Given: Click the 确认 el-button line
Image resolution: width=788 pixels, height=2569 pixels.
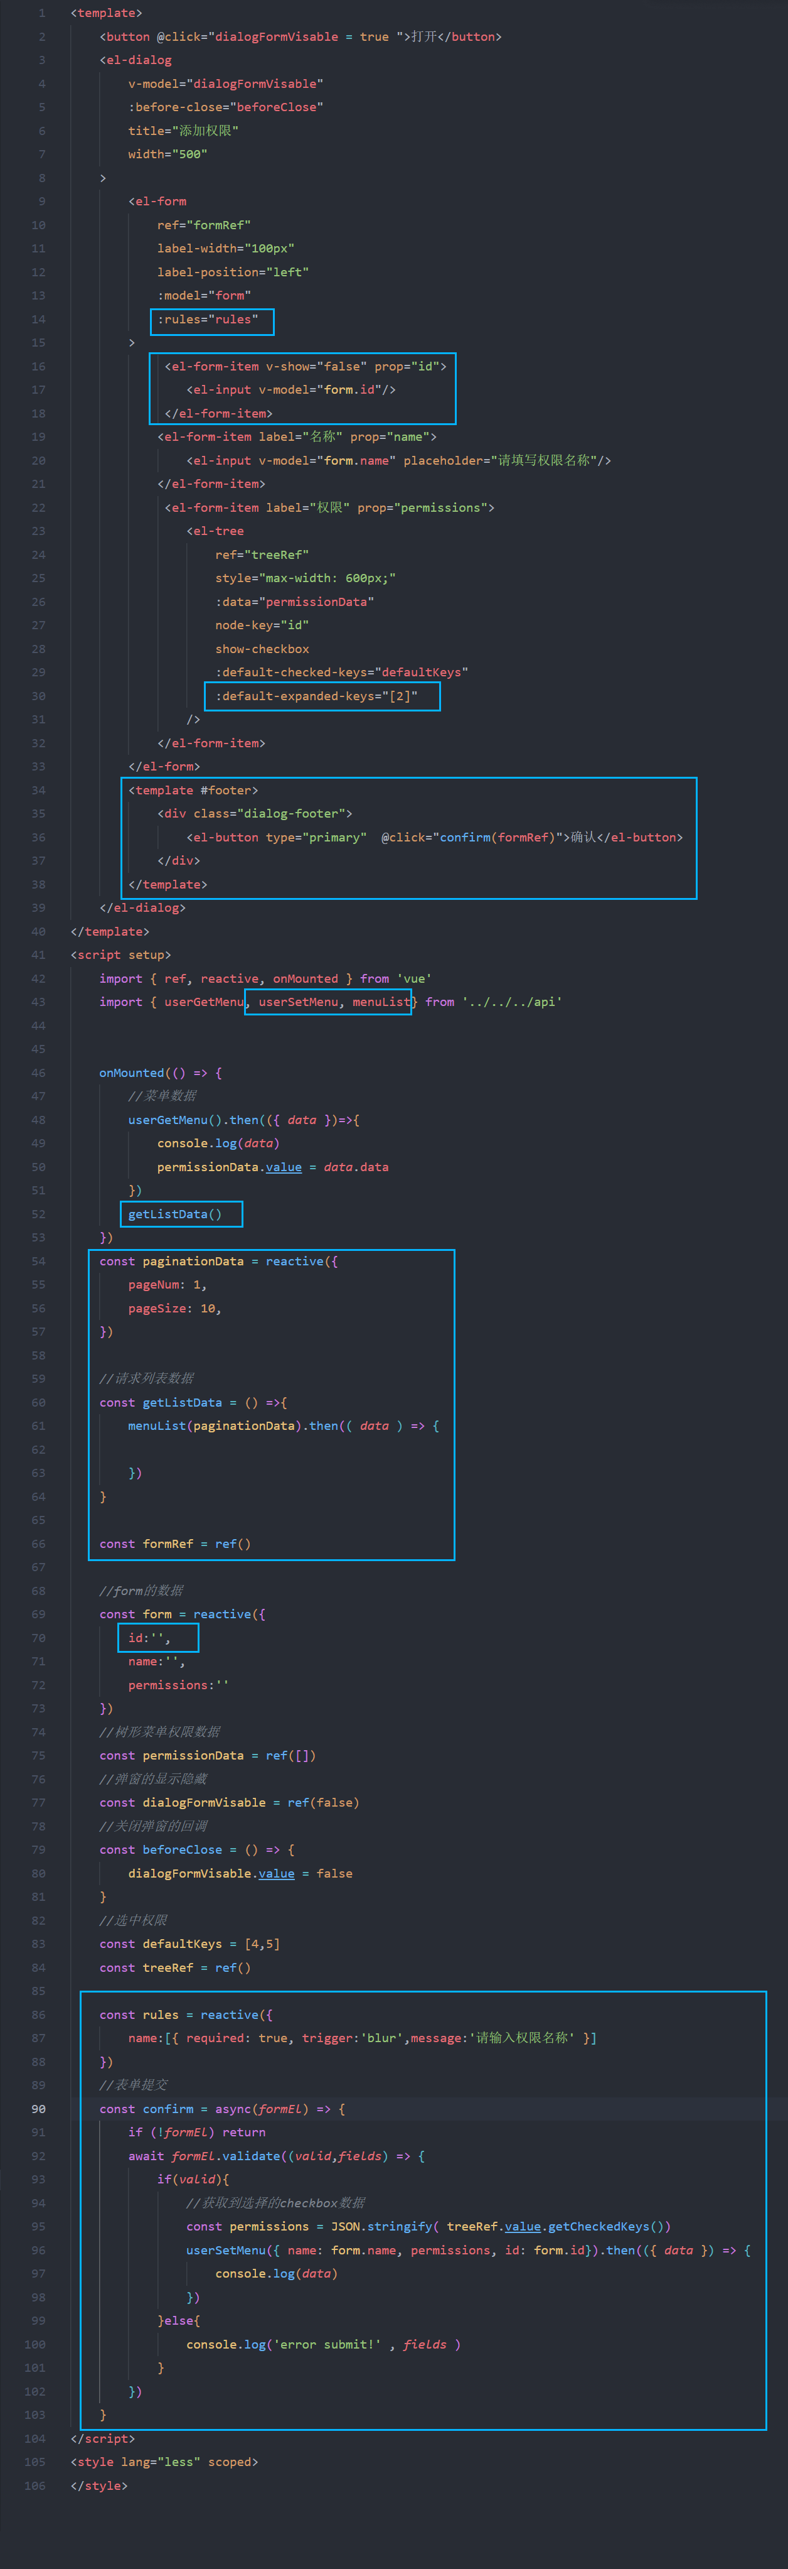Looking at the screenshot, I should tap(434, 838).
